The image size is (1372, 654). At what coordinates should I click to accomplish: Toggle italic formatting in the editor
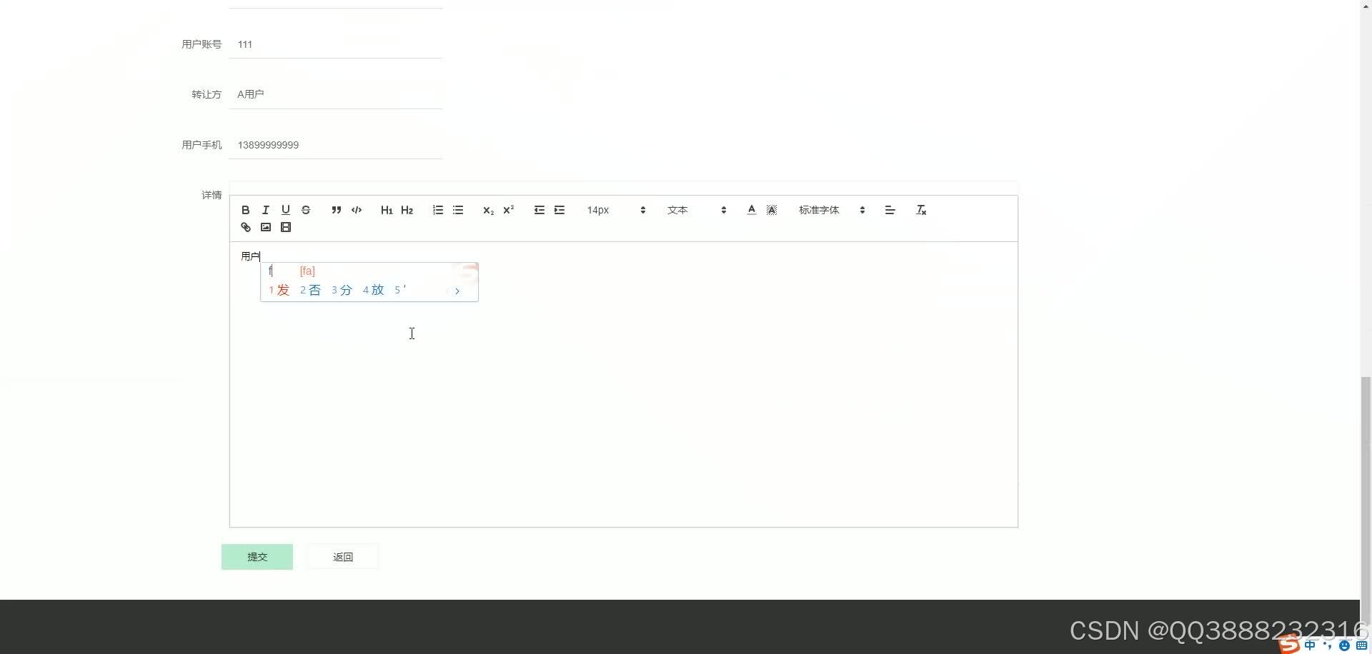(265, 210)
